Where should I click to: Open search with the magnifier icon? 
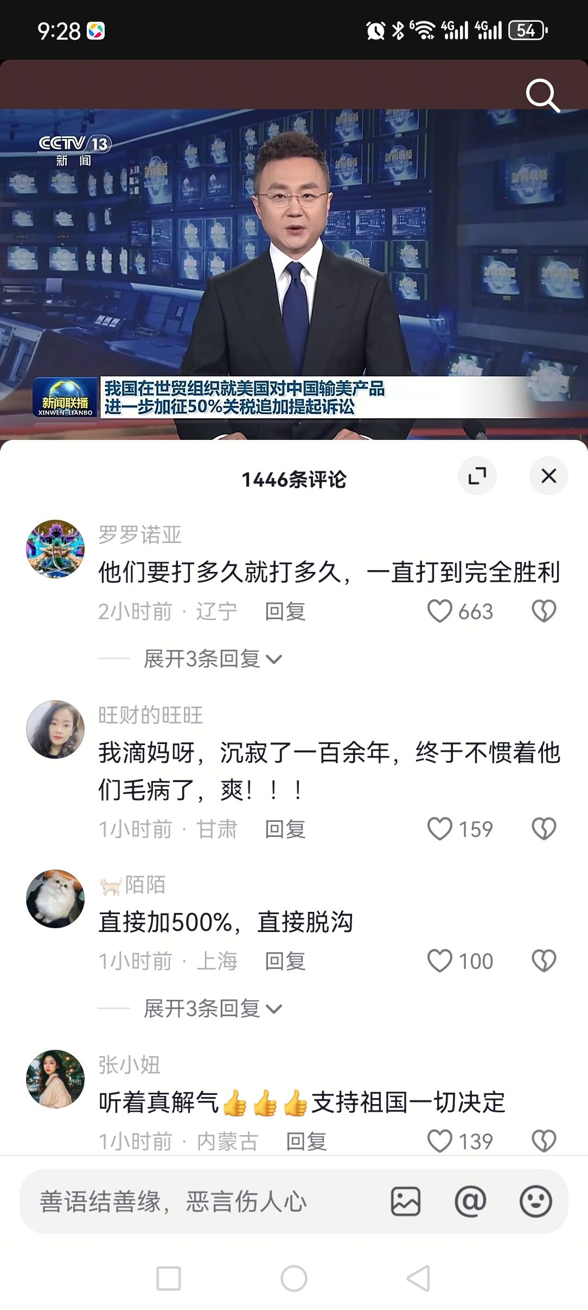click(x=542, y=96)
